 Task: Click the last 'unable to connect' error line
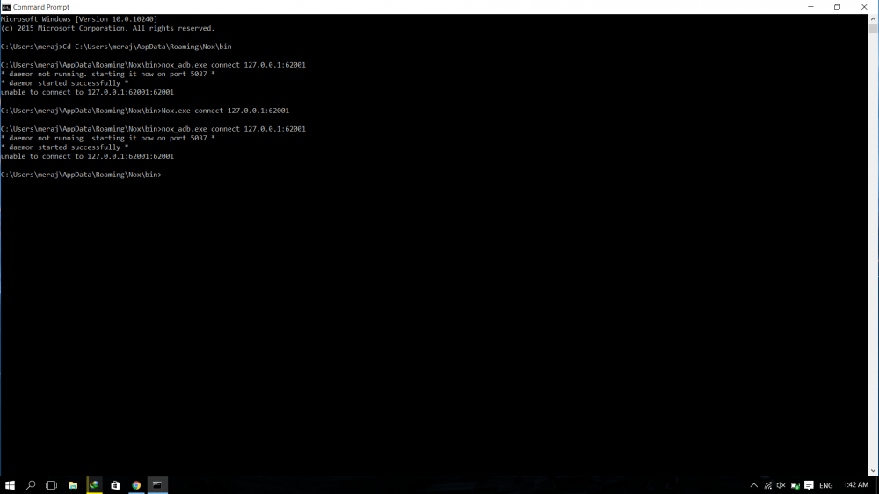87,157
